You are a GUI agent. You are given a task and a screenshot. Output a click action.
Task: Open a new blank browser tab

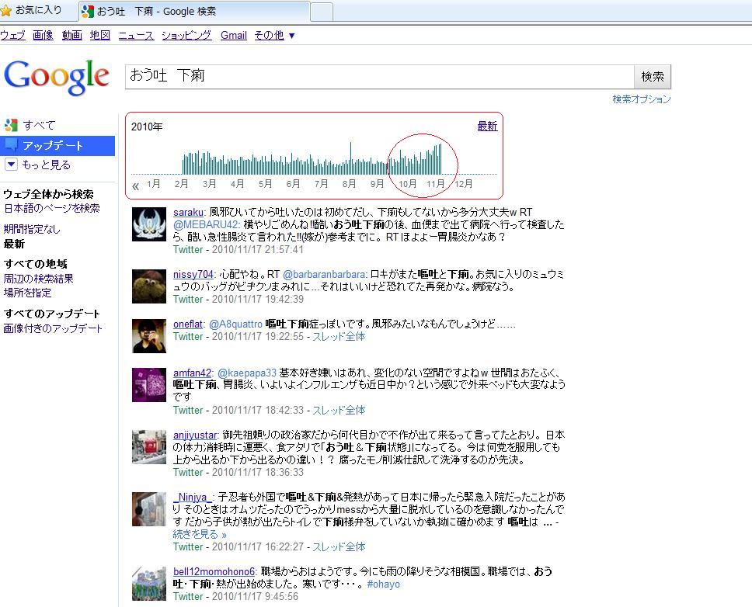(322, 12)
